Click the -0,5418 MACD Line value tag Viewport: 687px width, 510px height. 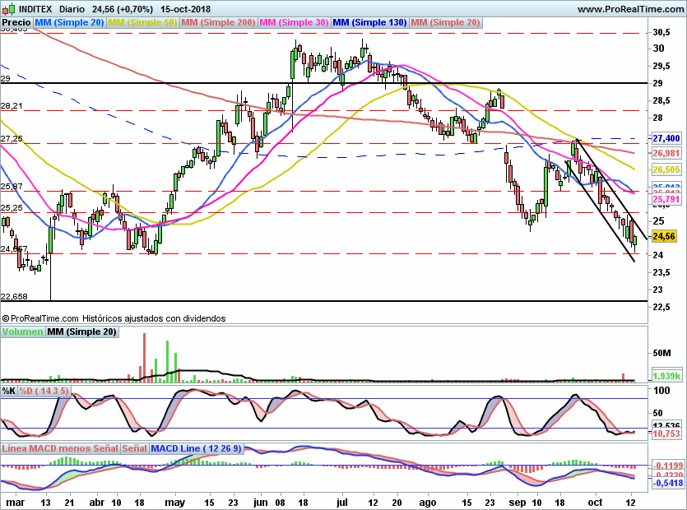pos(667,484)
